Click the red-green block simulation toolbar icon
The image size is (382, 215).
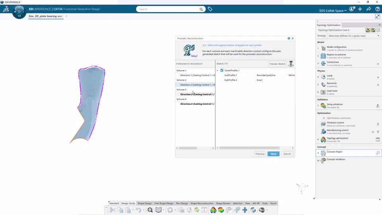coord(221,210)
